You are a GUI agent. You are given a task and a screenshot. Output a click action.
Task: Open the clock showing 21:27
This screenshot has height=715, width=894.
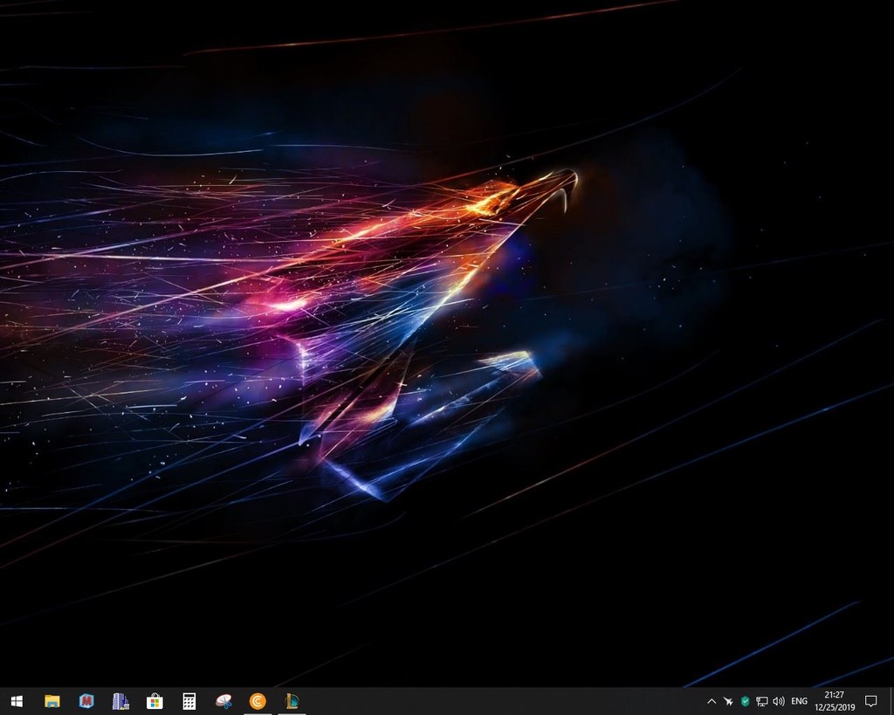click(834, 701)
